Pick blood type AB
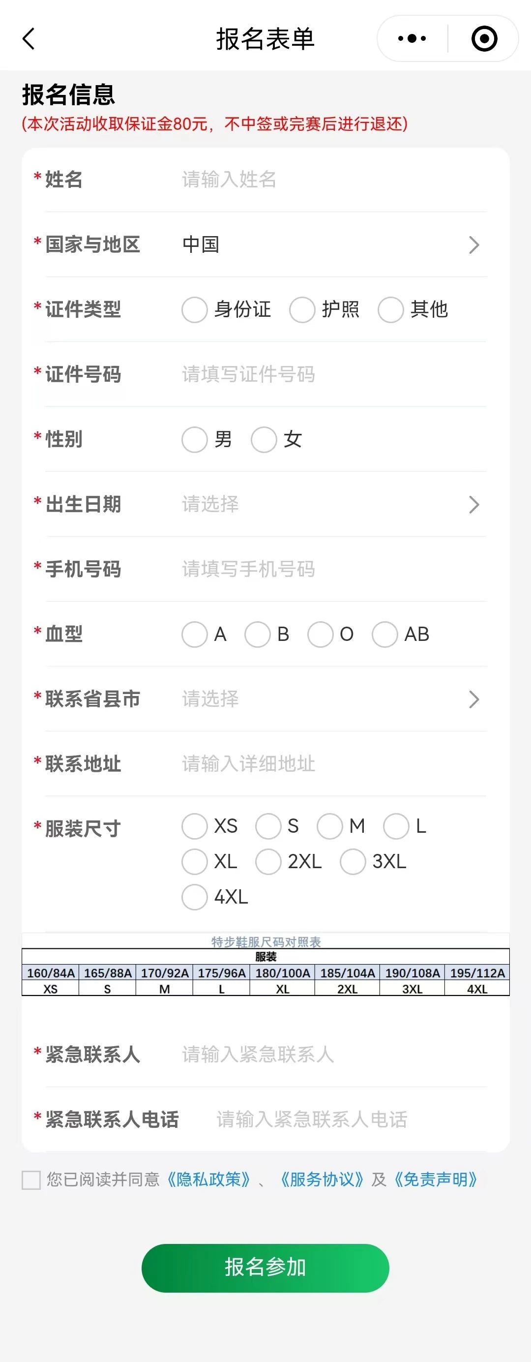The image size is (531, 1362). coord(384,635)
